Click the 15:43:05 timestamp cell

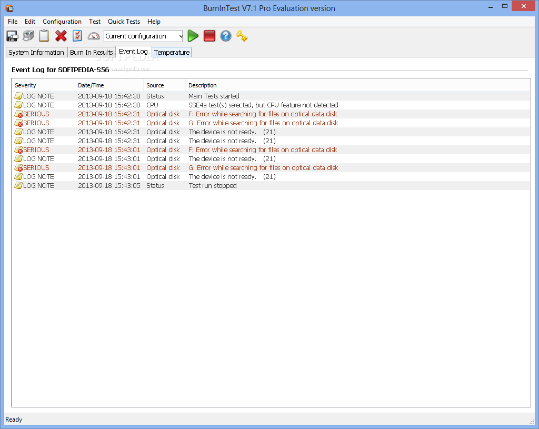109,186
